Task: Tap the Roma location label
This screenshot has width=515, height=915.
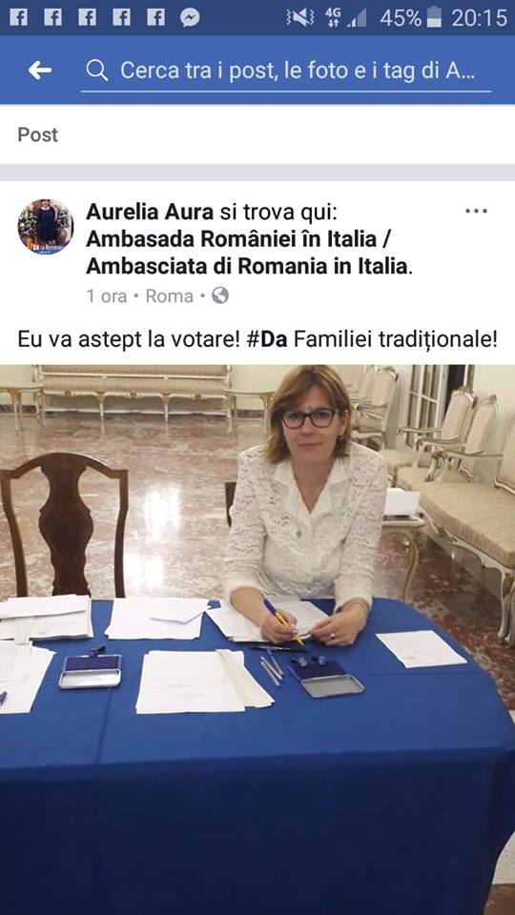Action: pos(170,296)
